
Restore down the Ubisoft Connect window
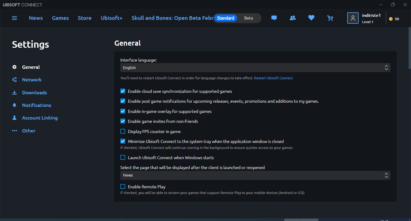coord(393,5)
